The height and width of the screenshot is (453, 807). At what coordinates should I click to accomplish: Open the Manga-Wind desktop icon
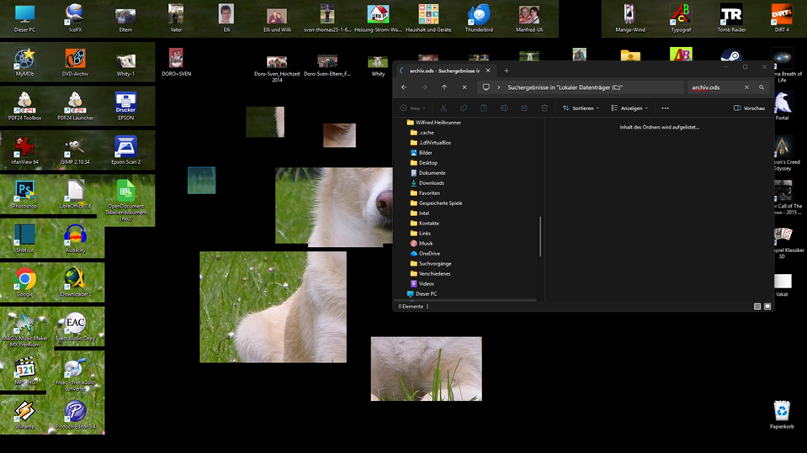pos(630,18)
